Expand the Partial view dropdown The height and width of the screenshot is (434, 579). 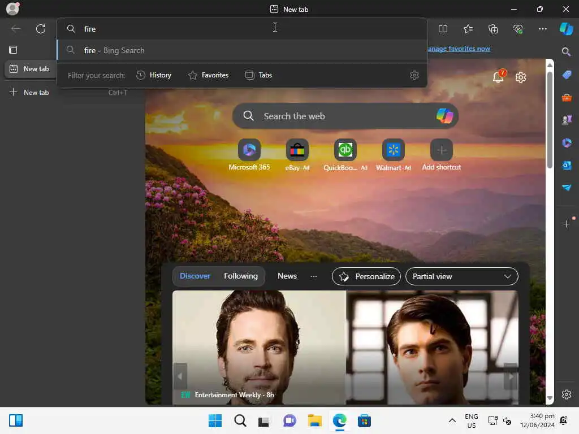[x=461, y=276]
